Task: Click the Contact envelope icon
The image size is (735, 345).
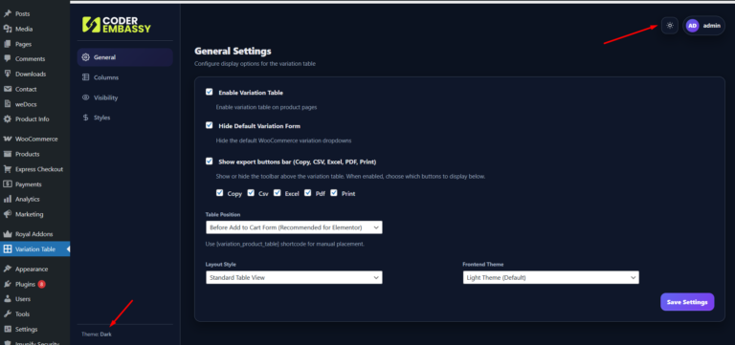Action: 8,89
